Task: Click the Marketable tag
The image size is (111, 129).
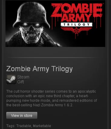Action: [42, 126]
